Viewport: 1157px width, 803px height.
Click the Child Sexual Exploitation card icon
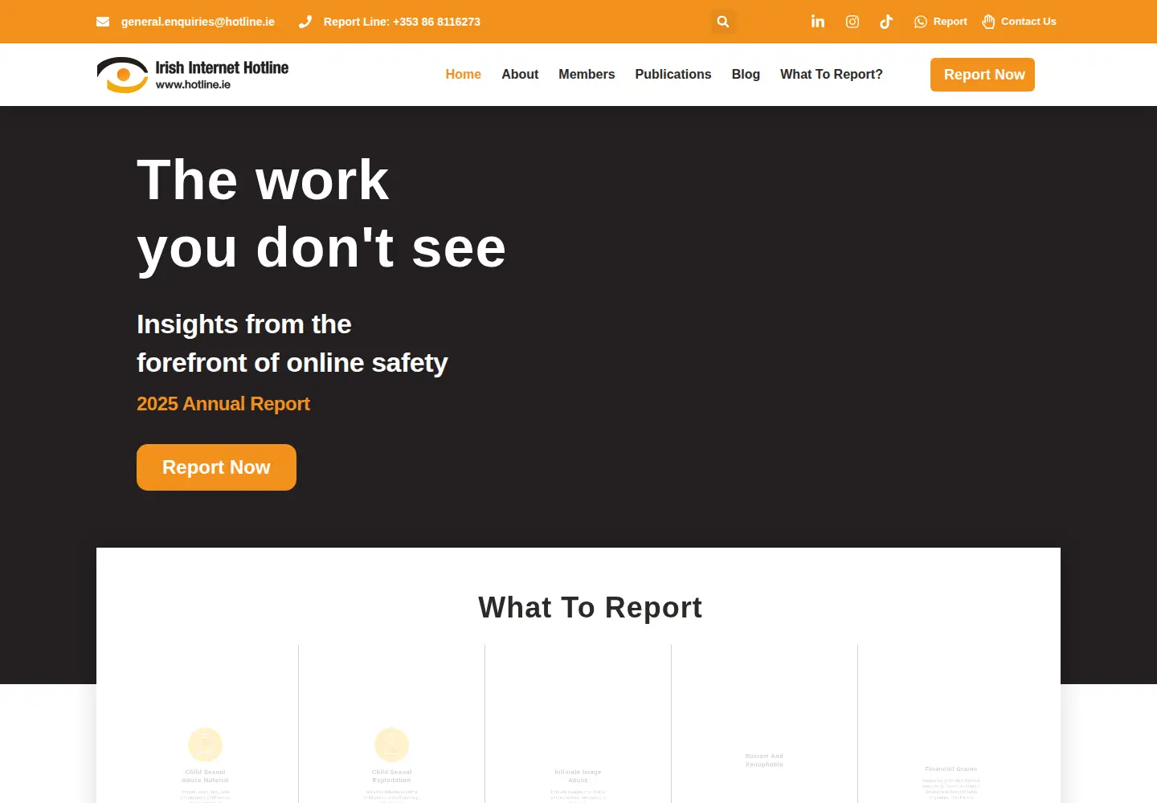(392, 744)
